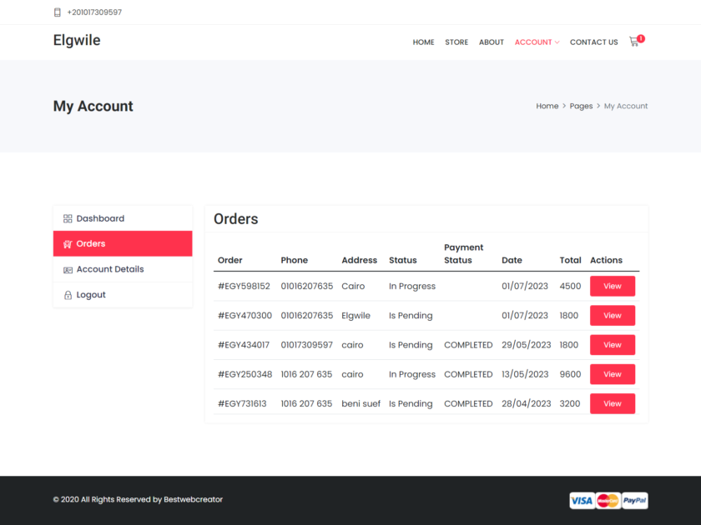Click the cart icon next to Orders
The image size is (701, 525).
[x=67, y=243]
